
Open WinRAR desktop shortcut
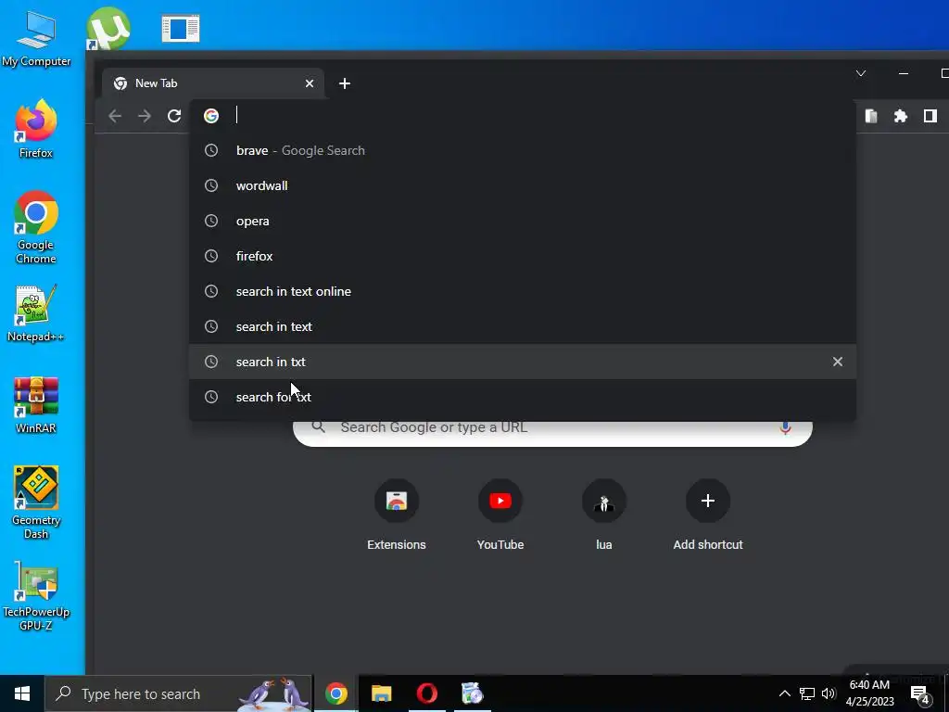coord(36,405)
